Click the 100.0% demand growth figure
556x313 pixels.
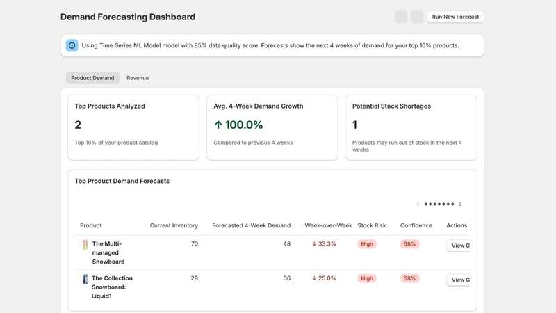coord(238,125)
